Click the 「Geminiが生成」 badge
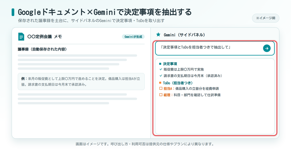The width and height of the screenshot is (291, 152). (133, 37)
